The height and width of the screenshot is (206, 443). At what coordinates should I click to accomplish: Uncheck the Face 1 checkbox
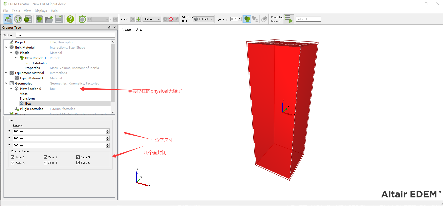[13, 157]
